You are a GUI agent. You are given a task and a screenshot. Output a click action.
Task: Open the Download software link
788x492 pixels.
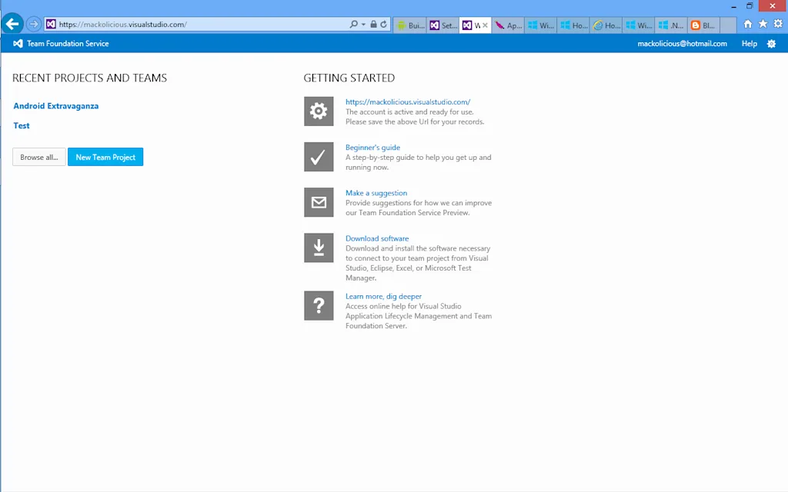click(377, 238)
